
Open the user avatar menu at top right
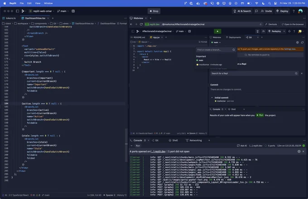coord(300,11)
